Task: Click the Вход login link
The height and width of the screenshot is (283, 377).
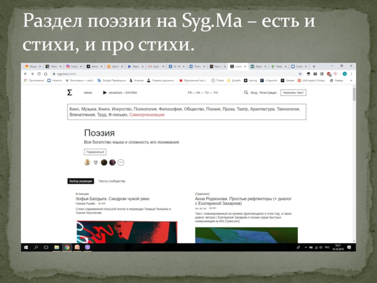Action: point(254,92)
